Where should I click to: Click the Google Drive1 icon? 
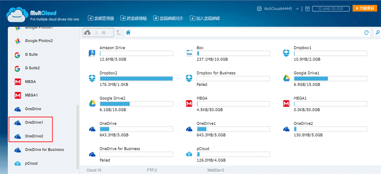(x=286, y=78)
